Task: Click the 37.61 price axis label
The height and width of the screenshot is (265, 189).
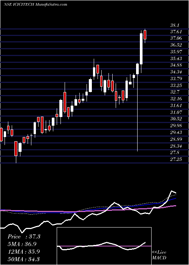Action: coord(176,32)
